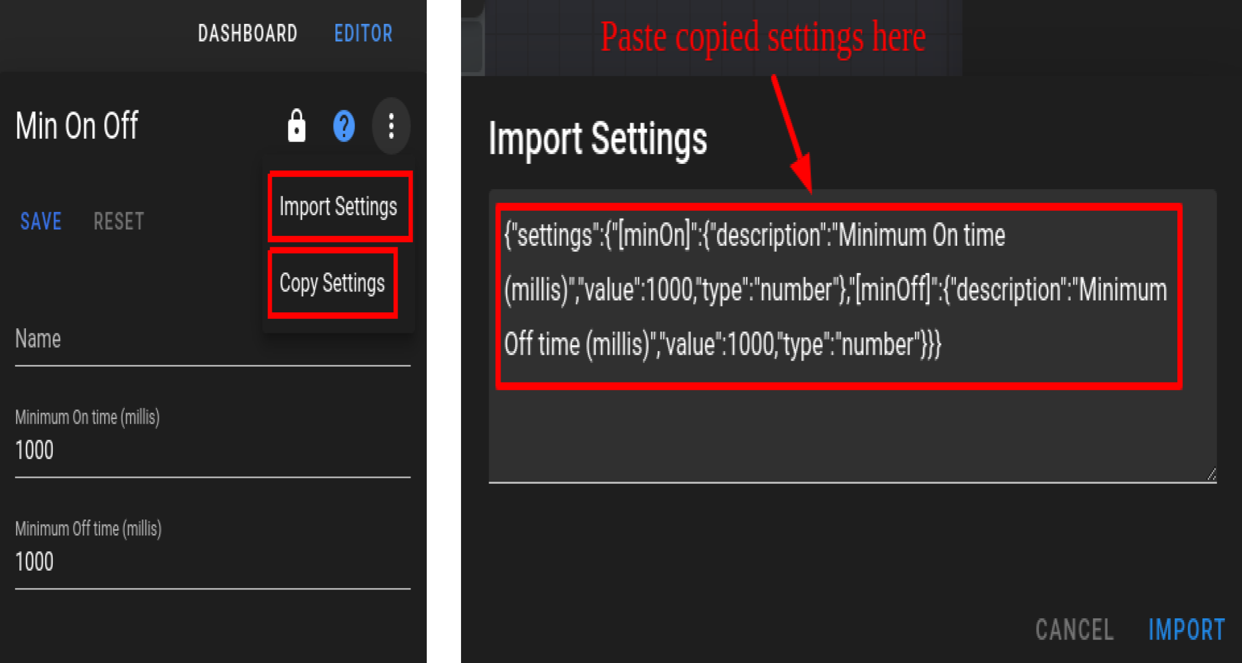Click the Save button
The width and height of the screenshot is (1242, 663).
41,221
